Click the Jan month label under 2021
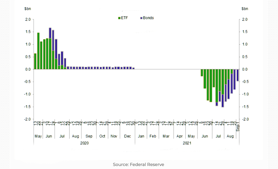The height and width of the screenshot is (169, 278). 141,136
